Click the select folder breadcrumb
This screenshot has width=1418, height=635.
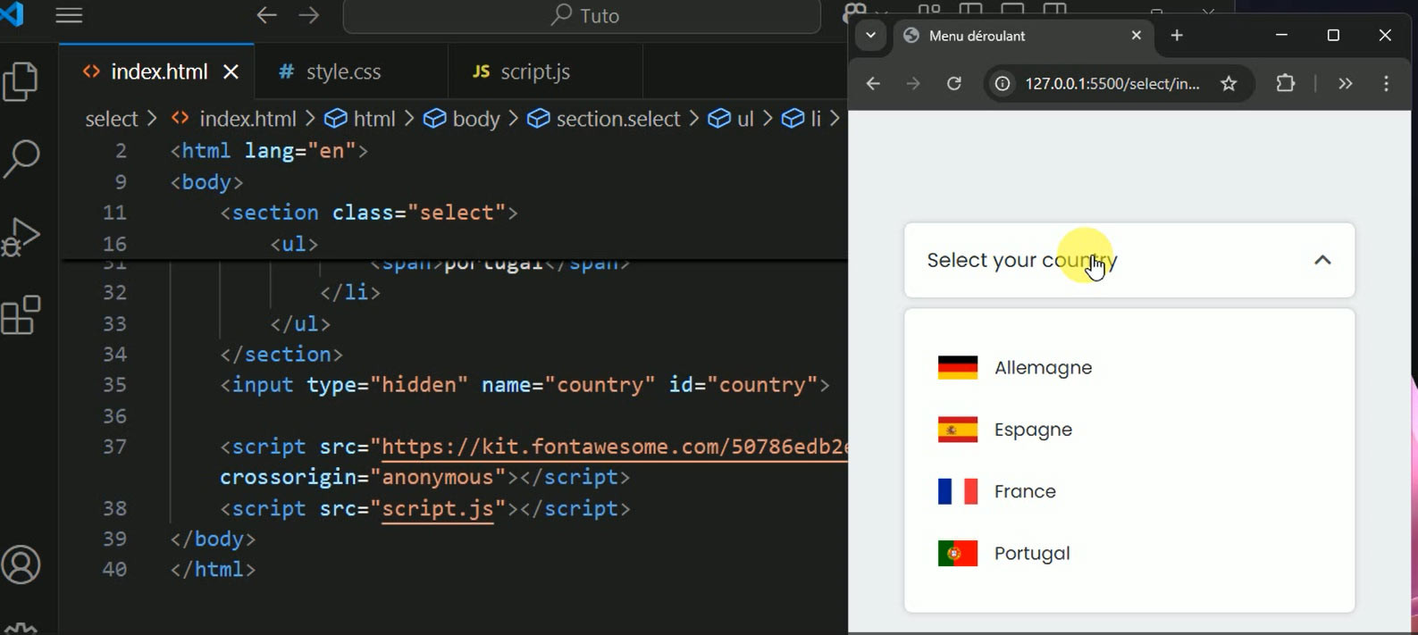[112, 119]
